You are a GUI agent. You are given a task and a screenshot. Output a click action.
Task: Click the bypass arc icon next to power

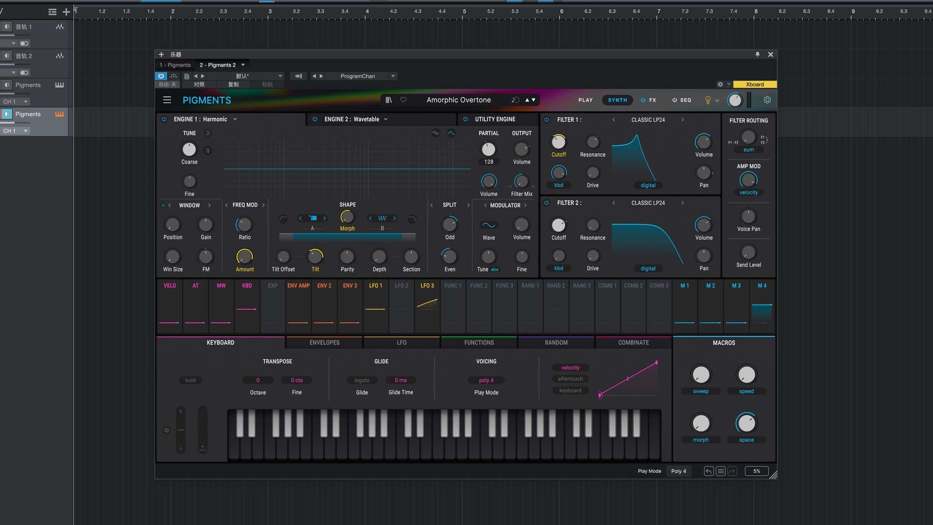click(x=173, y=76)
